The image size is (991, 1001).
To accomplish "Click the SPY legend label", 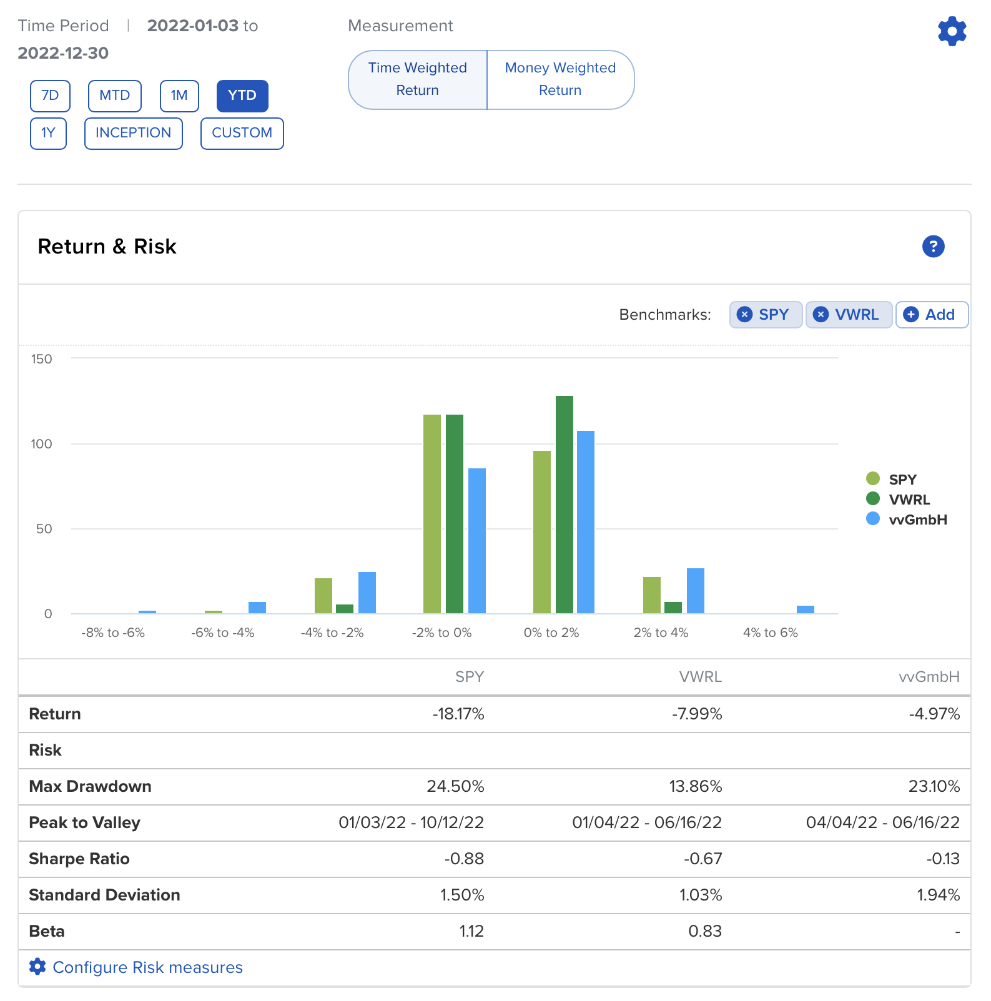I will [x=903, y=480].
